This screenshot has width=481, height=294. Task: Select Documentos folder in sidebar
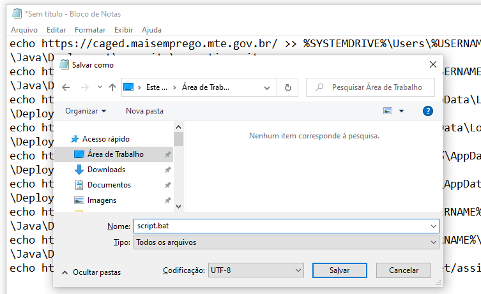pos(109,185)
